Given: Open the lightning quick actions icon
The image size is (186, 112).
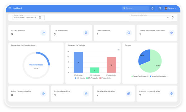Looking at the screenshot, I should pyautogui.click(x=160, y=8).
